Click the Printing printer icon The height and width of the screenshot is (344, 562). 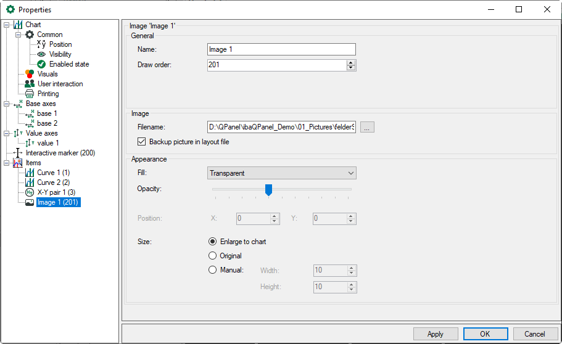pos(30,94)
